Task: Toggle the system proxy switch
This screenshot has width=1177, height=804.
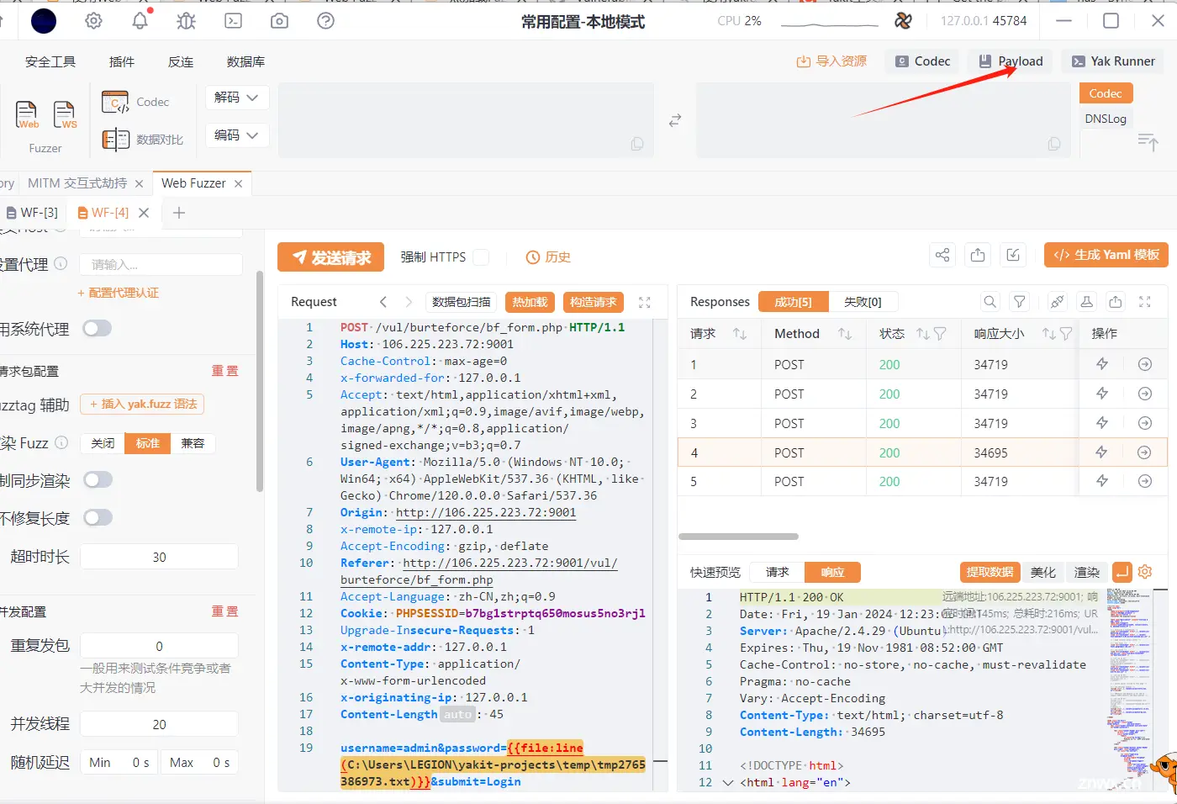Action: pyautogui.click(x=98, y=328)
